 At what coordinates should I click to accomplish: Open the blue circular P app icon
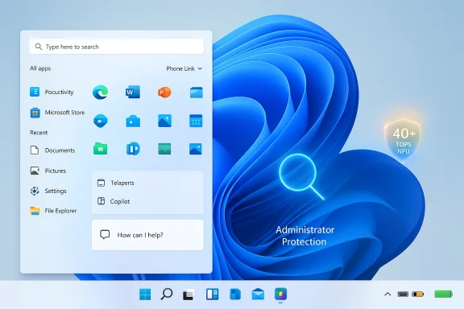[133, 149]
